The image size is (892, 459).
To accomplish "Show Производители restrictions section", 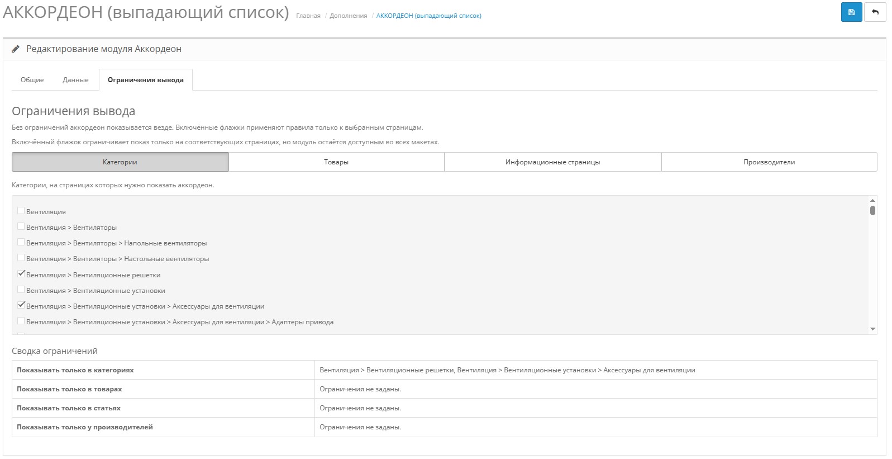I will 769,162.
